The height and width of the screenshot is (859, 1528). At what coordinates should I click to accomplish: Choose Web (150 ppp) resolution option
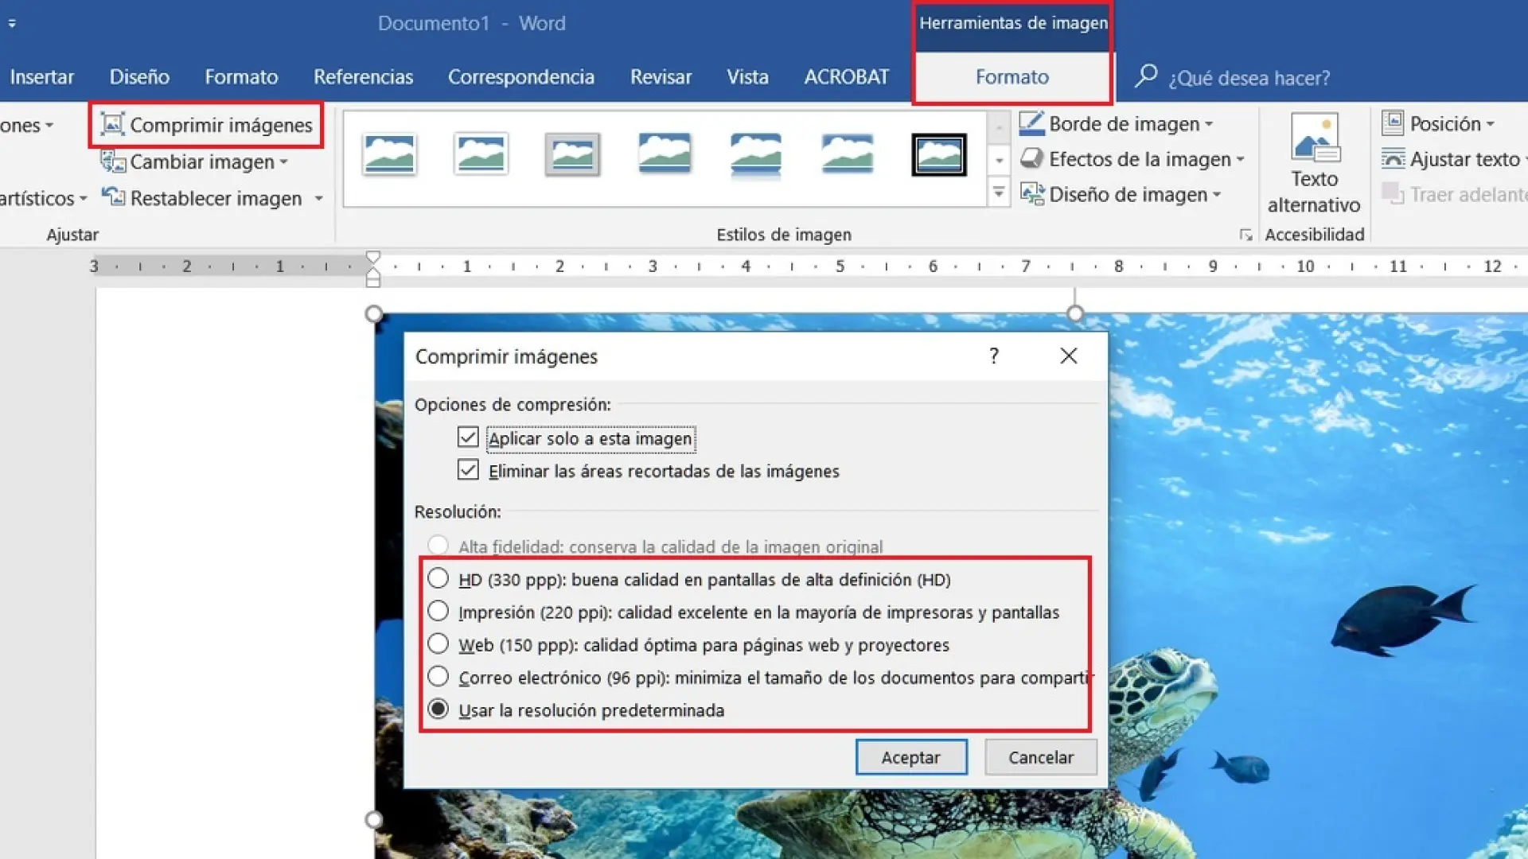[438, 643]
